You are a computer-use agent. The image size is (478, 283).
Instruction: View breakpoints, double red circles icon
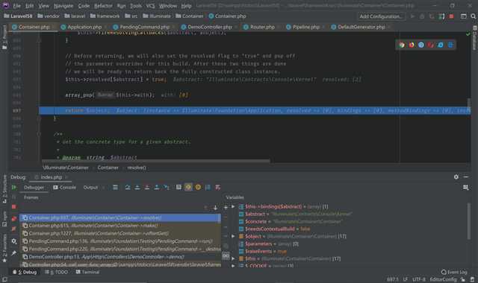pos(14,218)
